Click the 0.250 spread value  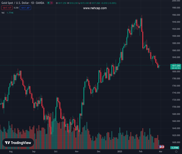coord(16,8)
